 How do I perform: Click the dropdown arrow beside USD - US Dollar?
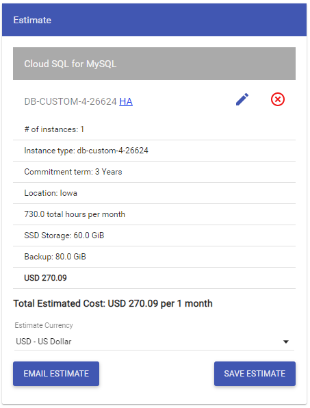286,342
